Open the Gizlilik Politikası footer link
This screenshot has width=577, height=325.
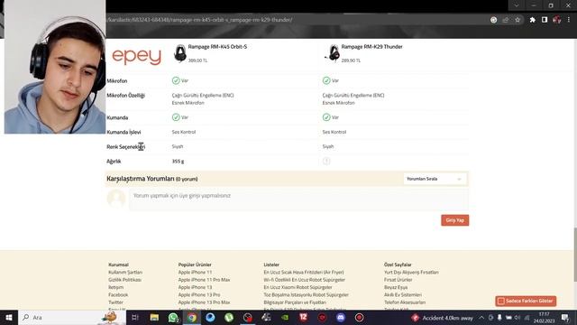[x=124, y=280]
